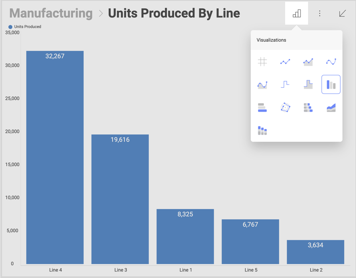
Task: Pick the step line chart type
Action: point(285,84)
